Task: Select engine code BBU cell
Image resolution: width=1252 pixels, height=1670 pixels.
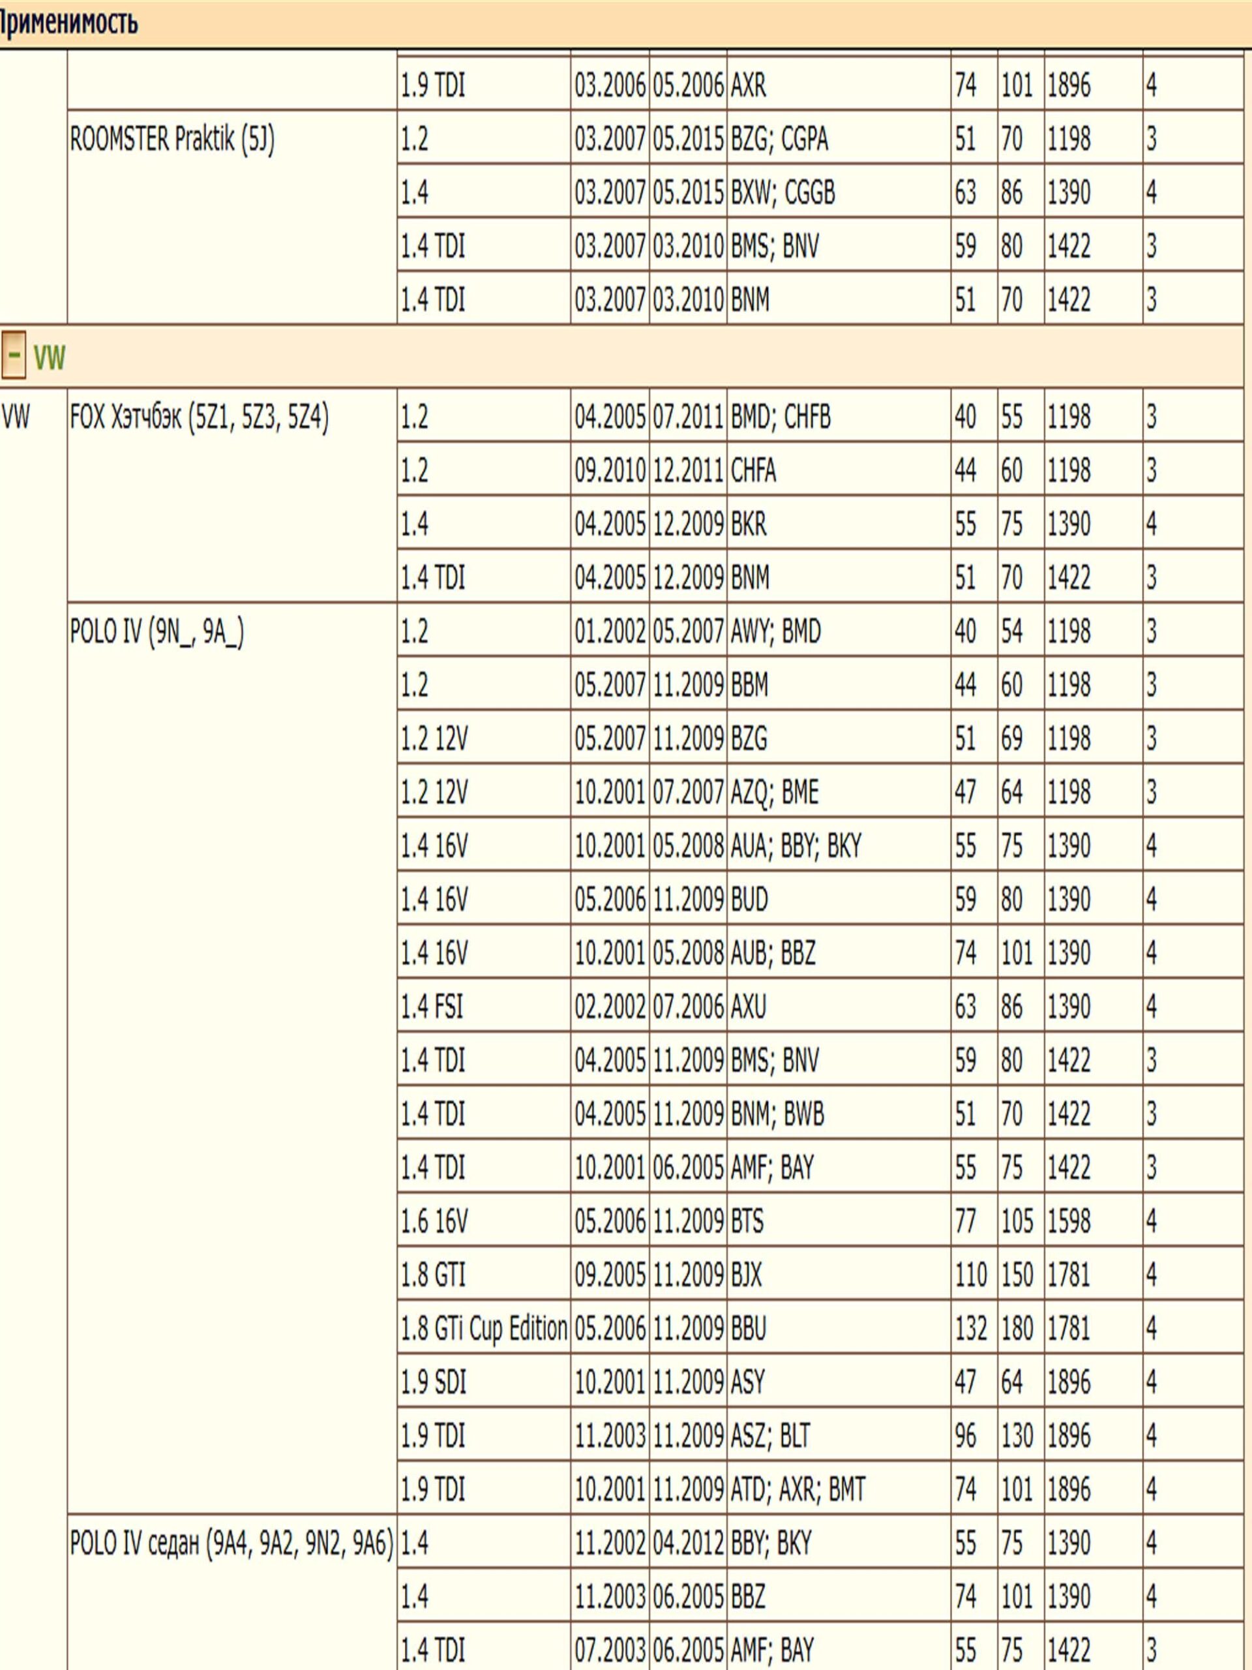Action: 748,1329
